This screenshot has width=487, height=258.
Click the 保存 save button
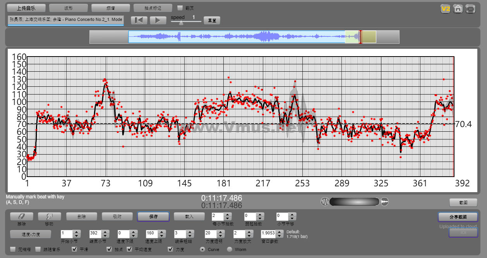coord(153,217)
